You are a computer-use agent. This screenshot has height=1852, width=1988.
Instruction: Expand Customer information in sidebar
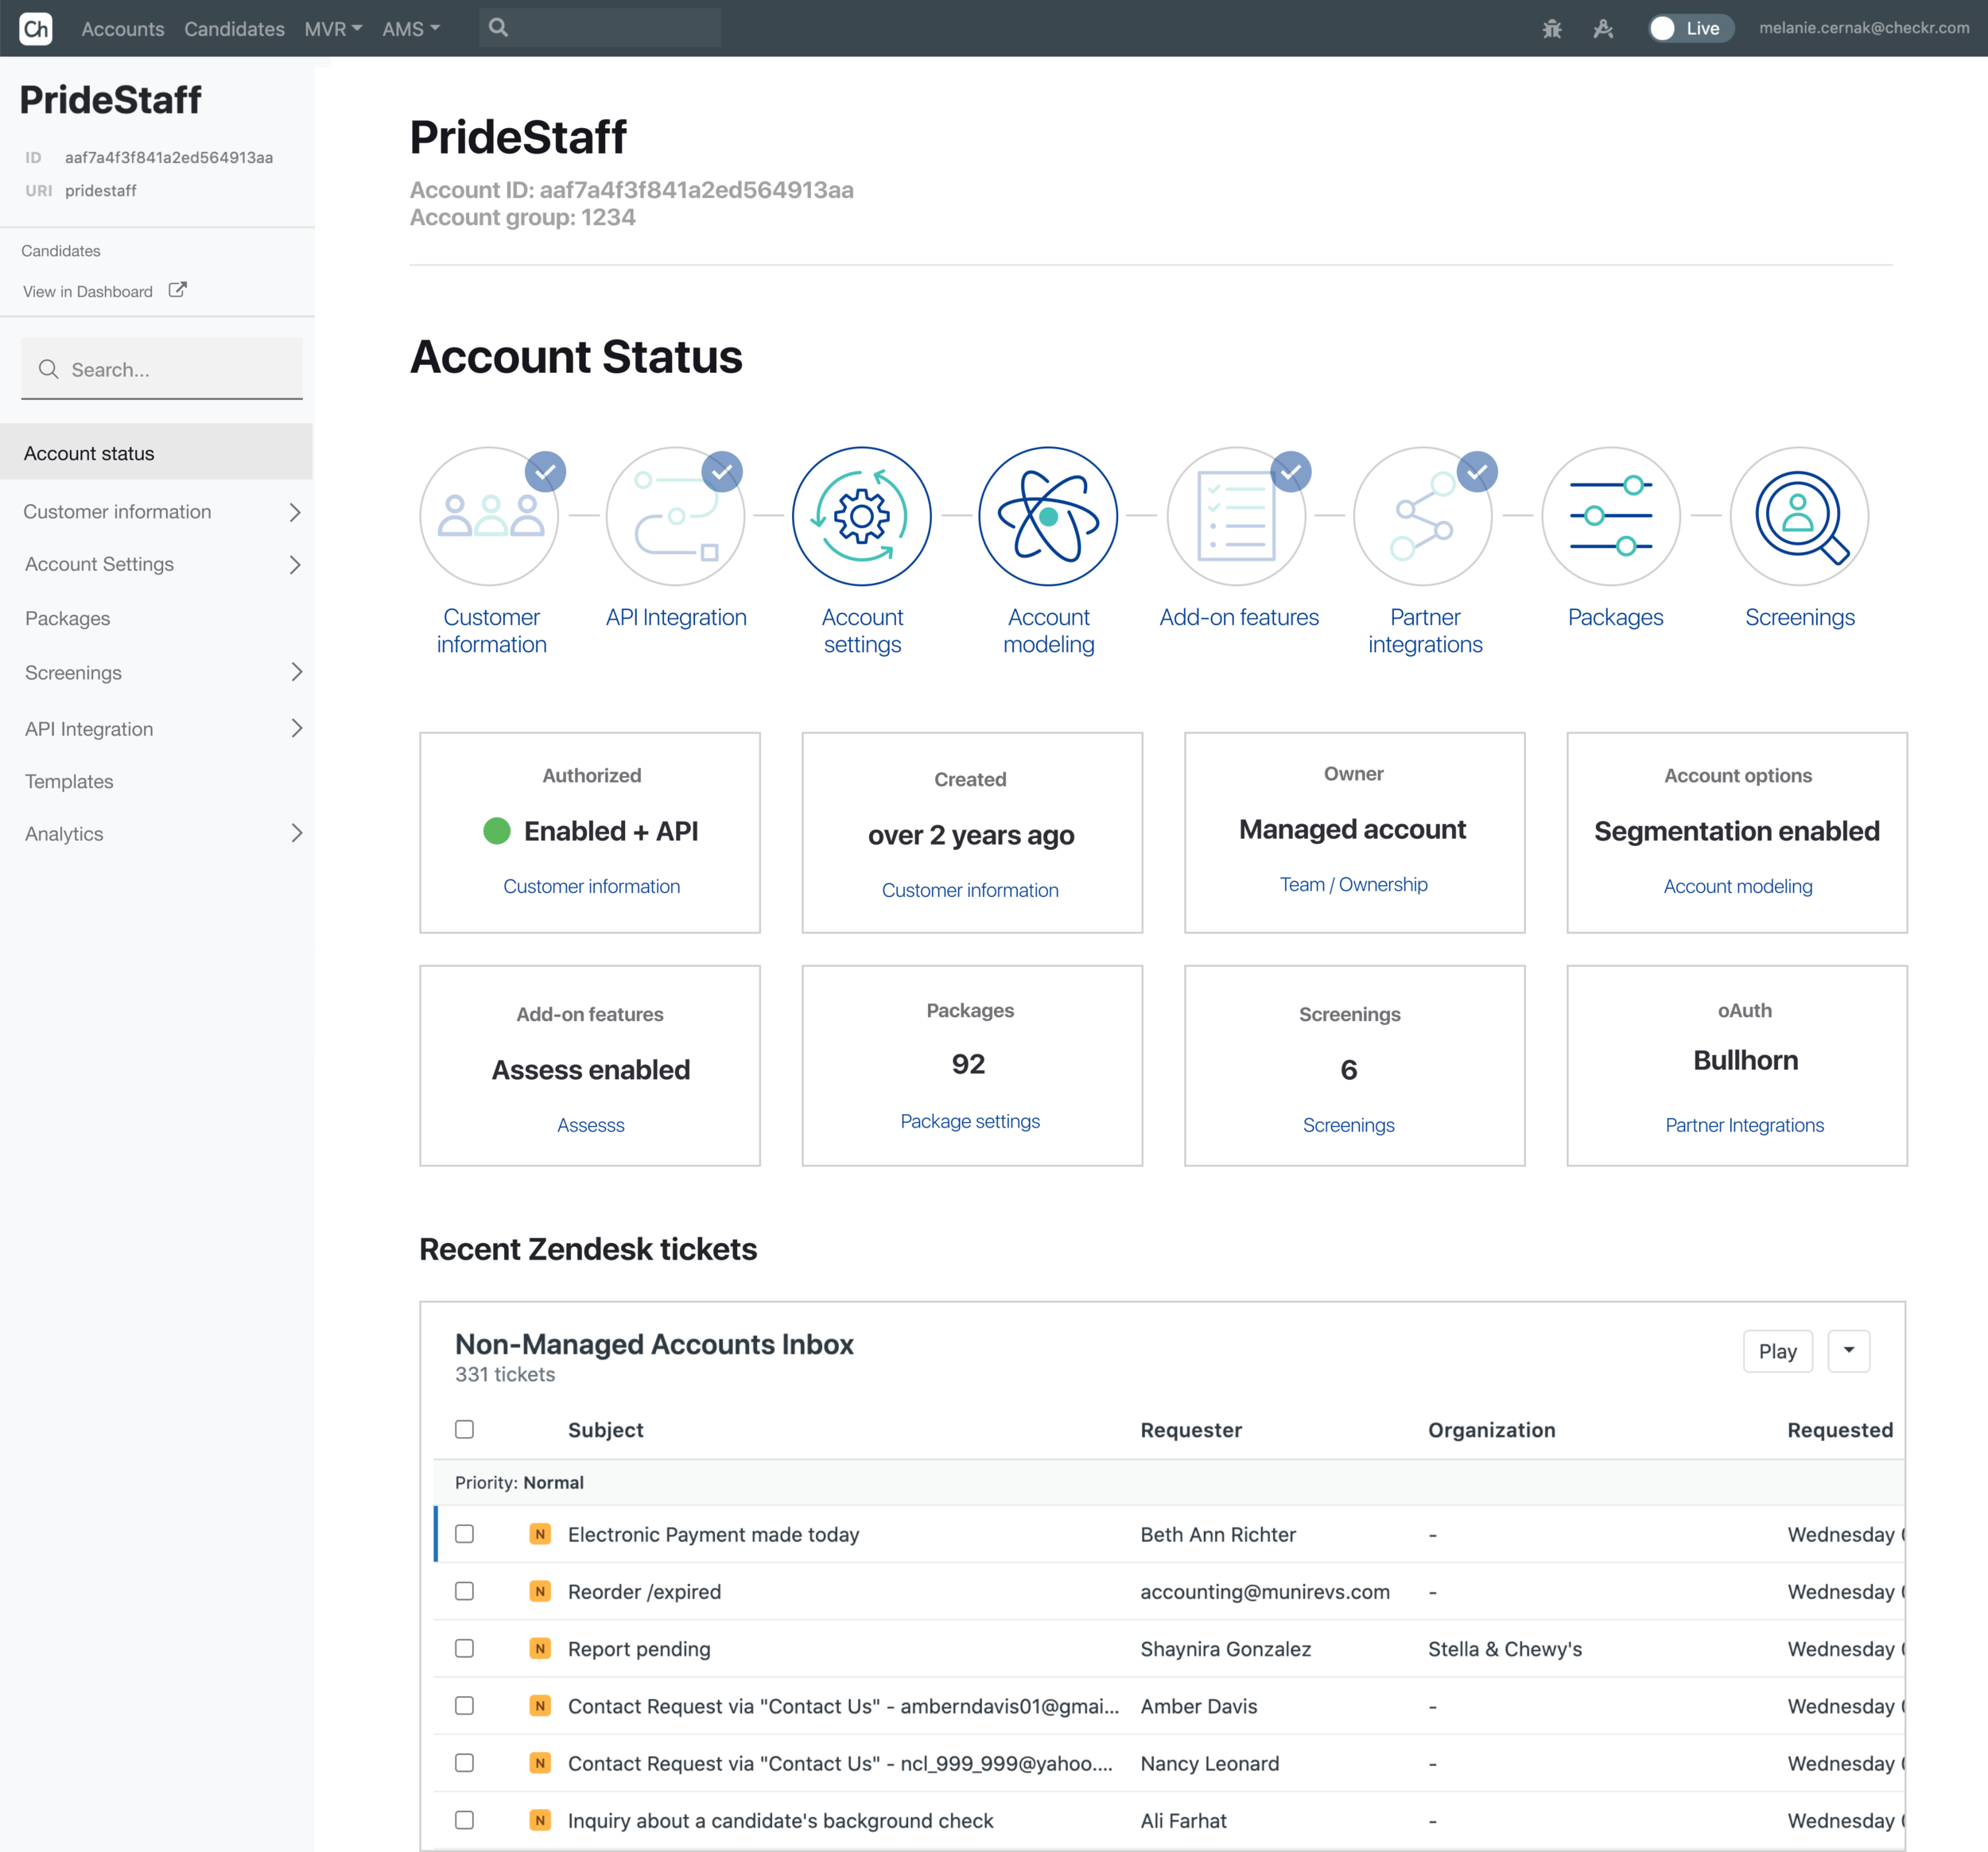295,512
